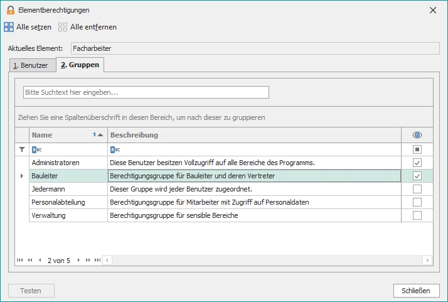Switch to the 1. Benutzer tab
Image resolution: width=448 pixels, height=302 pixels.
[x=31, y=65]
